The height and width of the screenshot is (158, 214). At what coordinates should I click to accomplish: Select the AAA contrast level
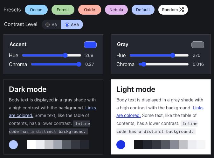[72, 24]
